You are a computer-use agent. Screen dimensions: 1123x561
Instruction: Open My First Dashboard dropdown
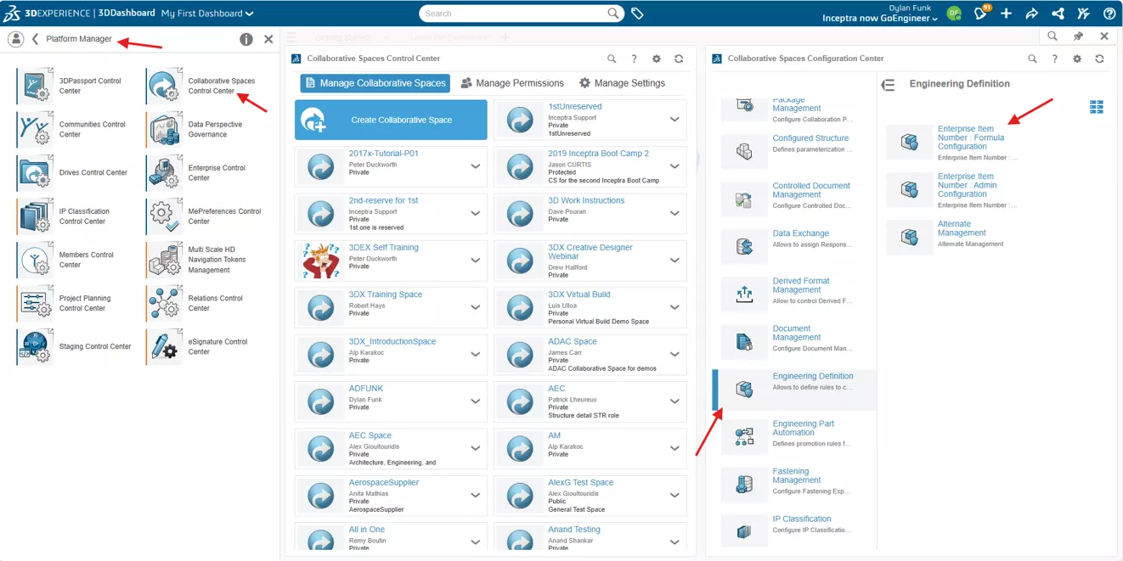pos(207,14)
